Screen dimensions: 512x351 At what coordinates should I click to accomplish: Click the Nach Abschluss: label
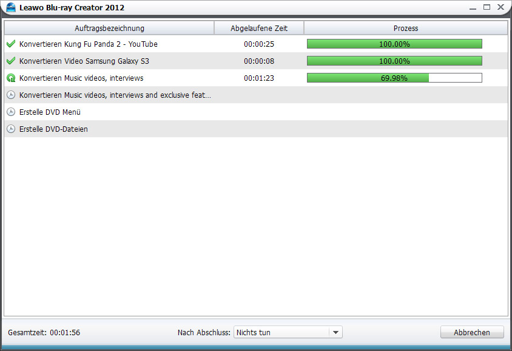[204, 332]
